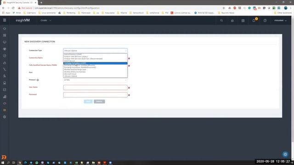Open the Other bookmarks folder

(x=283, y=13)
